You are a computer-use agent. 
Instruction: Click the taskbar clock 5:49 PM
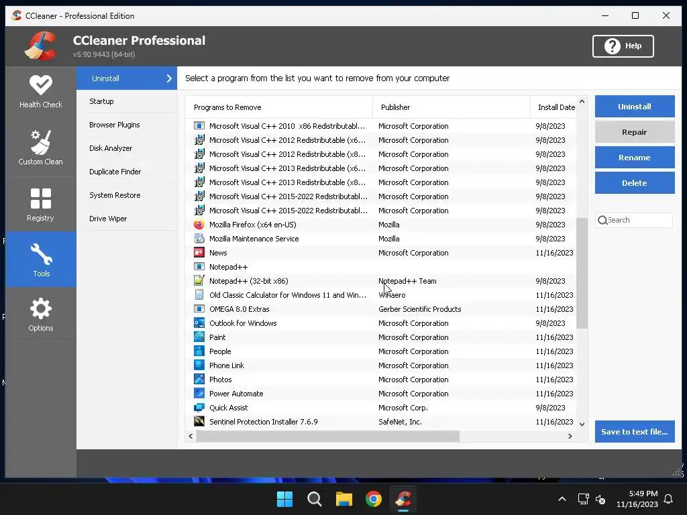pos(637,499)
